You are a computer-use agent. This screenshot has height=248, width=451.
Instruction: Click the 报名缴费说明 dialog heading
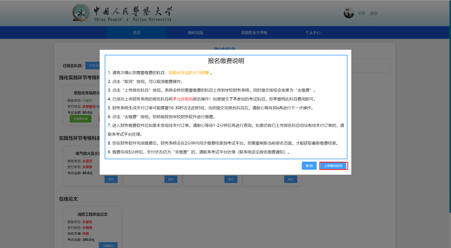pyautogui.click(x=226, y=61)
